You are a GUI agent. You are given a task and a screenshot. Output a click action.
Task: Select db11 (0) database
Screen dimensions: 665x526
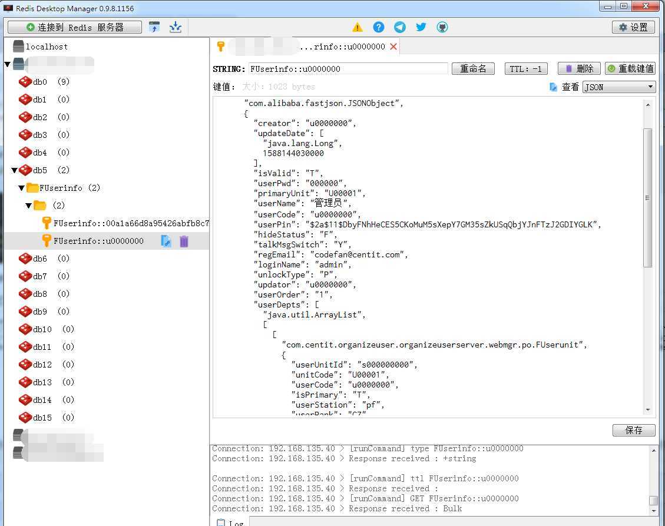[54, 348]
